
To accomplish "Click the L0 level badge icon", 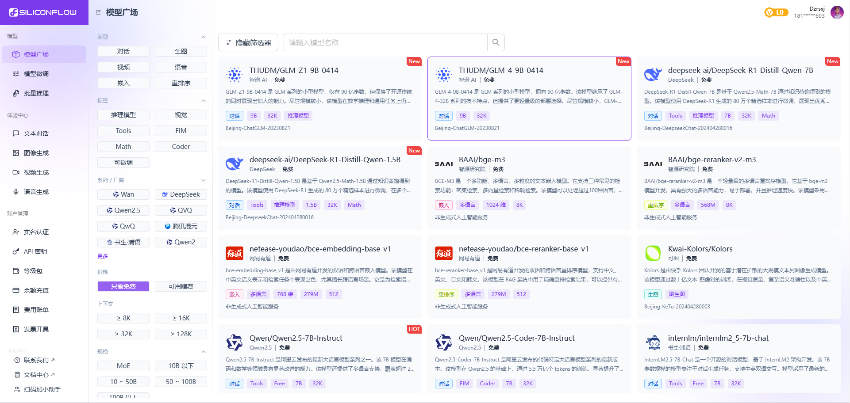I will pyautogui.click(x=776, y=12).
